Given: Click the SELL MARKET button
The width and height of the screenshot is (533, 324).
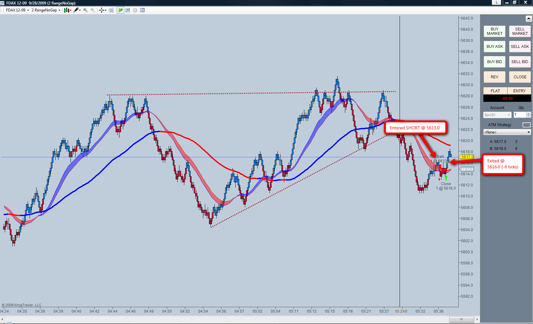Looking at the screenshot, I should click(x=520, y=31).
